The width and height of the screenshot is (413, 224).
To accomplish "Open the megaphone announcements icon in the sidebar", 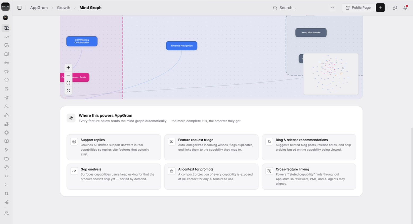I will [x=6, y=71].
